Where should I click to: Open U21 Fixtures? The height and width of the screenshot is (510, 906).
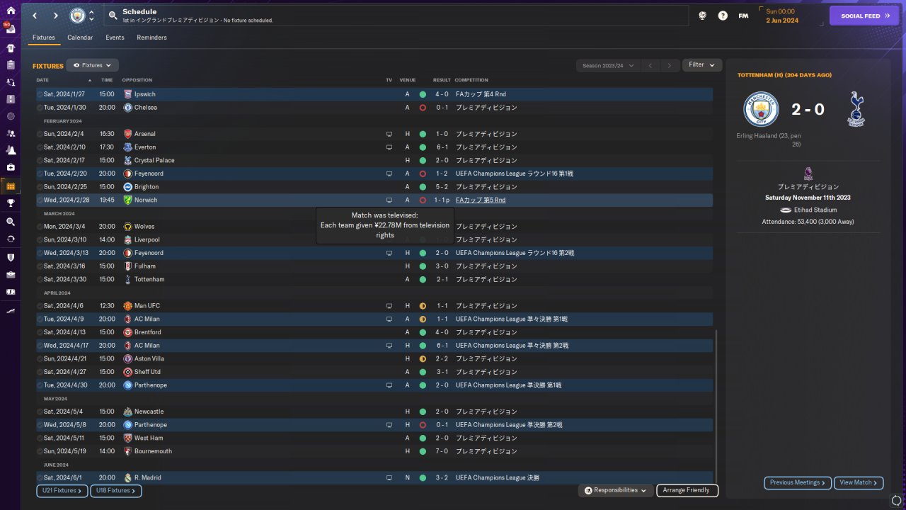[x=62, y=490]
